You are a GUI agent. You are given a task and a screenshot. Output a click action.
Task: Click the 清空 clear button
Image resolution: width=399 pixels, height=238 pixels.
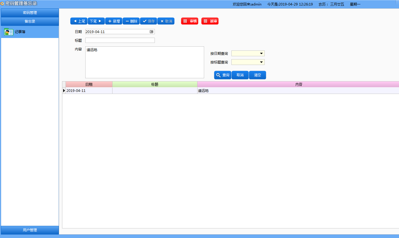[257, 75]
